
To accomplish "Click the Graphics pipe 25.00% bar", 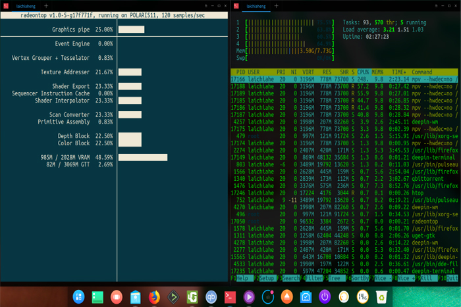I will tap(131, 30).
